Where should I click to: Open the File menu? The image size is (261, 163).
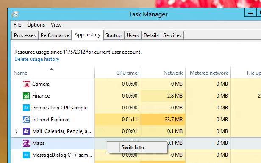point(17,25)
